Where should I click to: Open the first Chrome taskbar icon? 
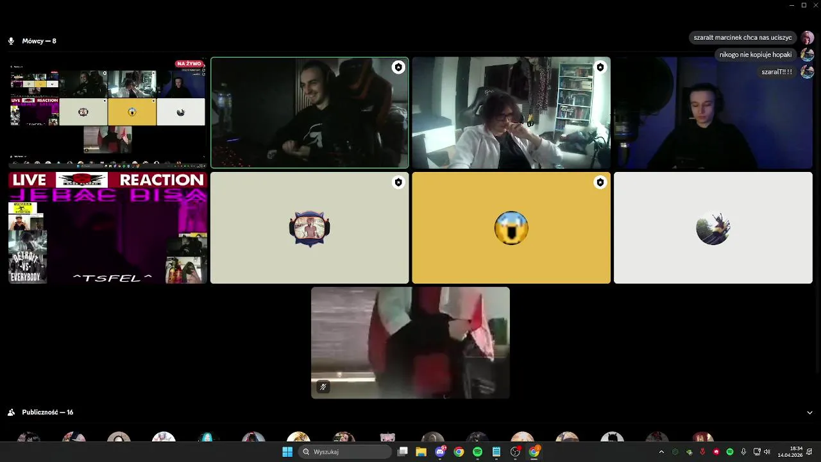pyautogui.click(x=459, y=452)
